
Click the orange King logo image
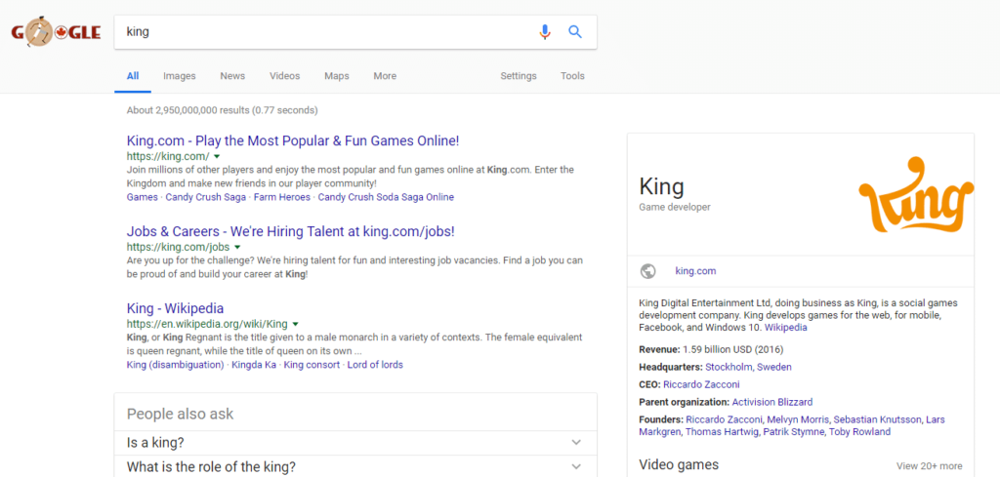pyautogui.click(x=916, y=193)
